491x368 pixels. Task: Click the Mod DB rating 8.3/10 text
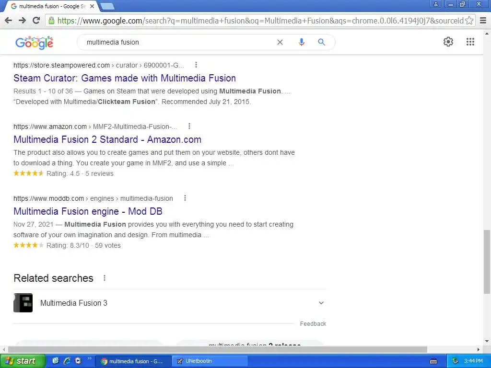(x=68, y=245)
